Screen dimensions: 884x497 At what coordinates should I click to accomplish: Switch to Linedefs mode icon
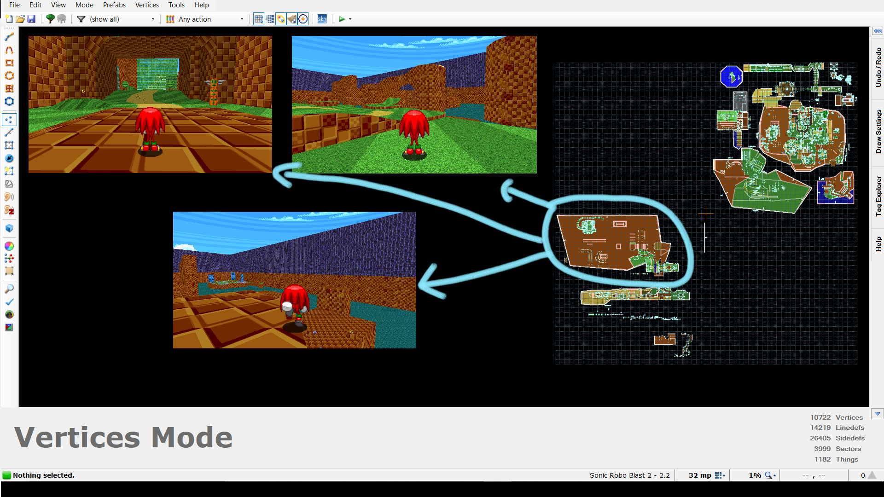[x=9, y=133]
